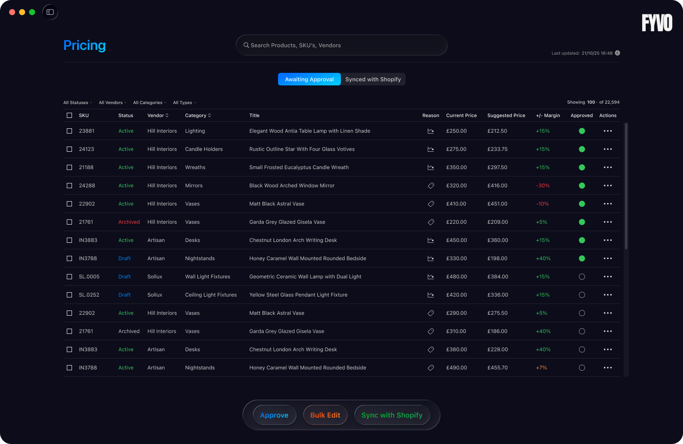Click the Bulk Edit button
Viewport: 683px width, 444px height.
pyautogui.click(x=325, y=415)
